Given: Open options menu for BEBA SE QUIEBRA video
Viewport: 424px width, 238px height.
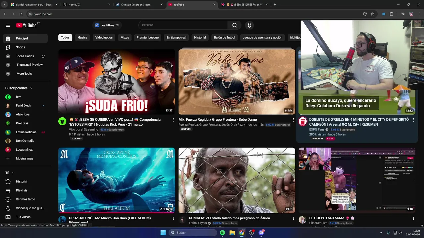Looking at the screenshot, I should click(173, 120).
